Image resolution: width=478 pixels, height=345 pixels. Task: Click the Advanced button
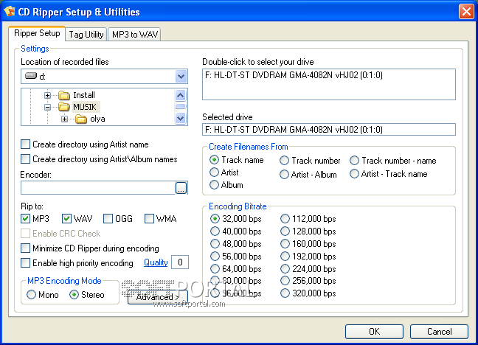click(157, 297)
